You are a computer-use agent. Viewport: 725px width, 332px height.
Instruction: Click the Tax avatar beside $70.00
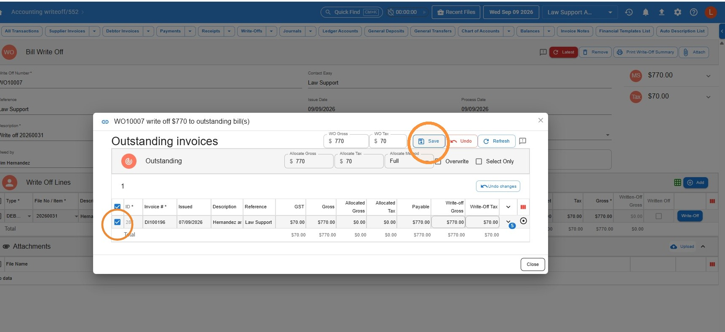(636, 97)
